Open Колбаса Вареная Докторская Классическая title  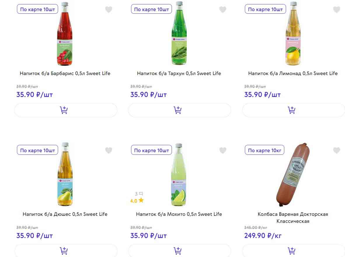293,218
